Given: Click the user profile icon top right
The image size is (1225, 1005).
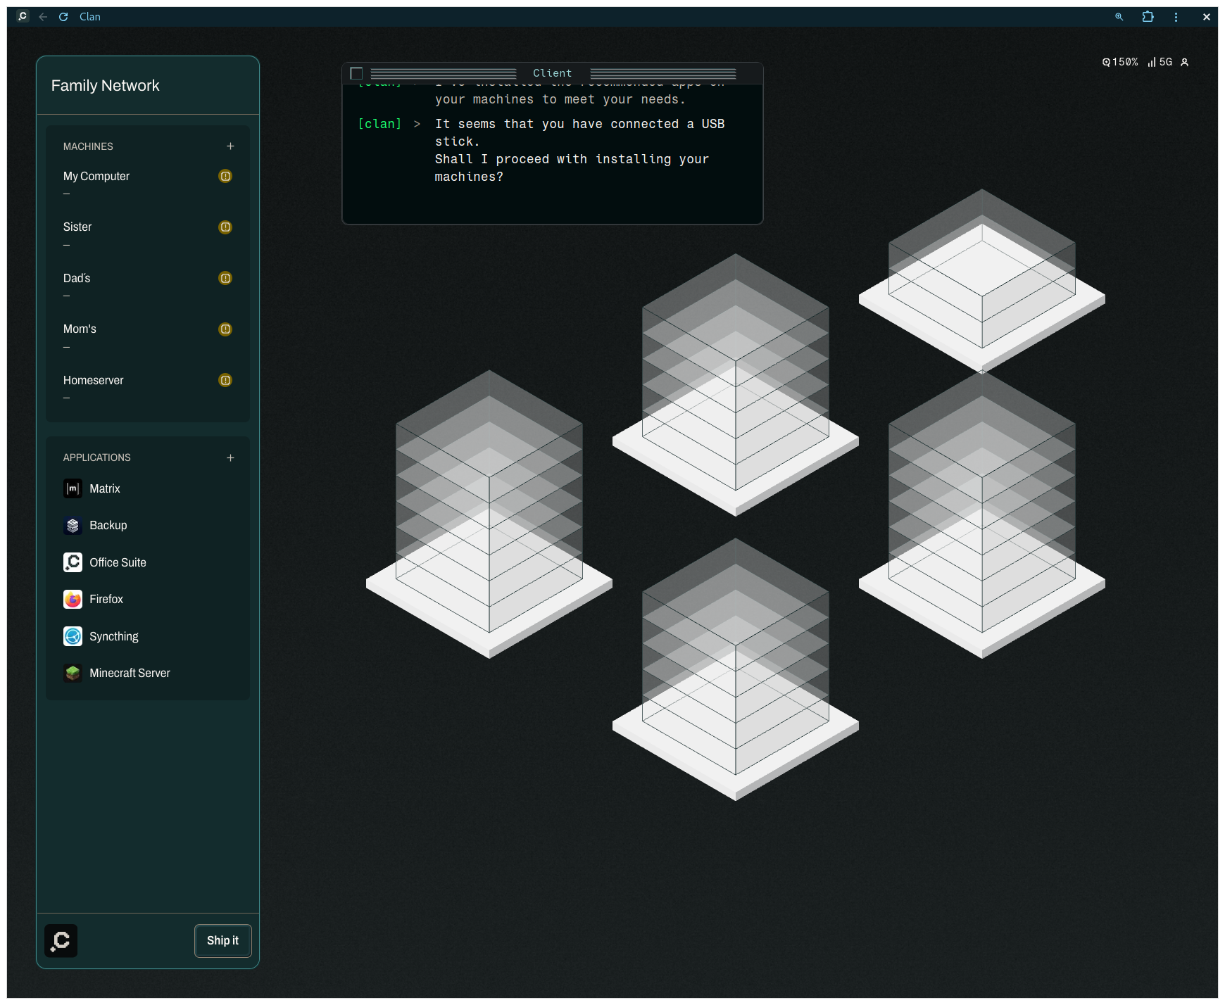Looking at the screenshot, I should (x=1184, y=62).
